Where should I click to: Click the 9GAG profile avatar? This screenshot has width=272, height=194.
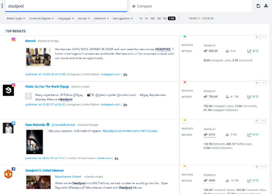(8, 90)
